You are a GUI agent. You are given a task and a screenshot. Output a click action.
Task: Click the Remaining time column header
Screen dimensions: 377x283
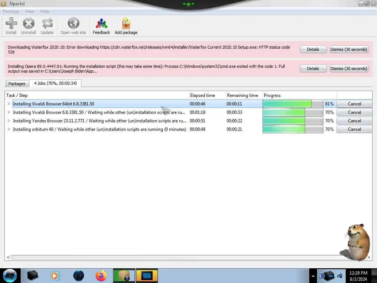(244, 95)
